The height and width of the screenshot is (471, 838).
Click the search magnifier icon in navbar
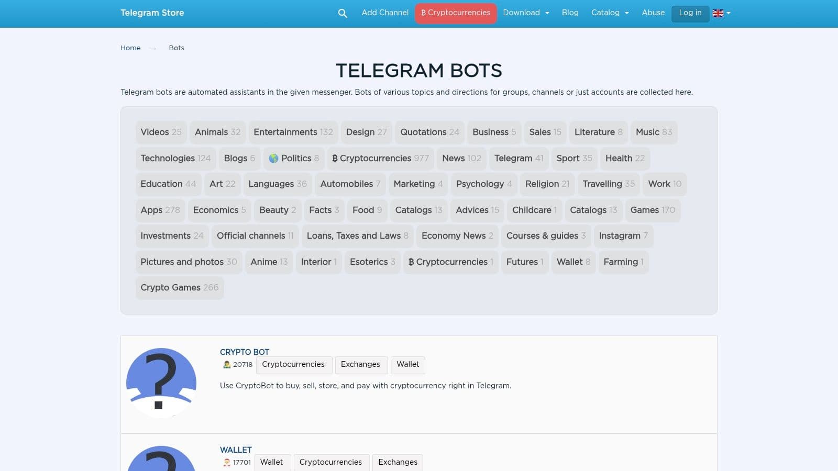(x=343, y=14)
